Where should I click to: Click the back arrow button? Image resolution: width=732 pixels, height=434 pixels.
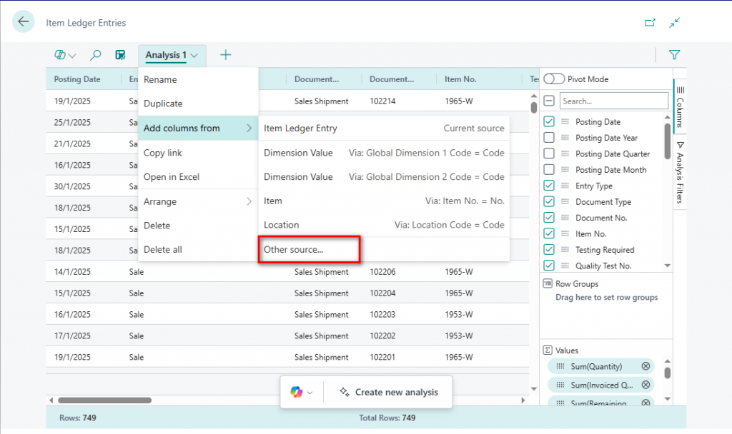[24, 22]
